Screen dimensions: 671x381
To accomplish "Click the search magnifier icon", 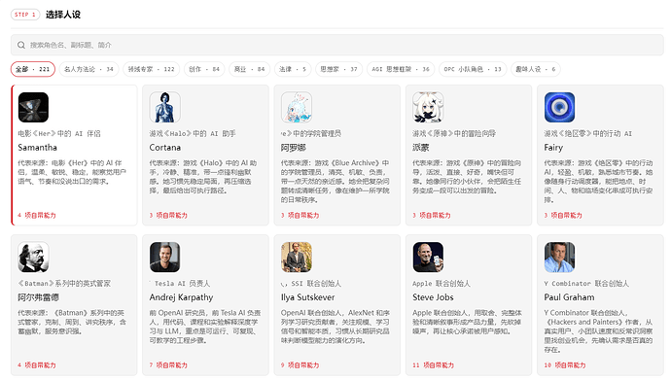I will (21, 45).
